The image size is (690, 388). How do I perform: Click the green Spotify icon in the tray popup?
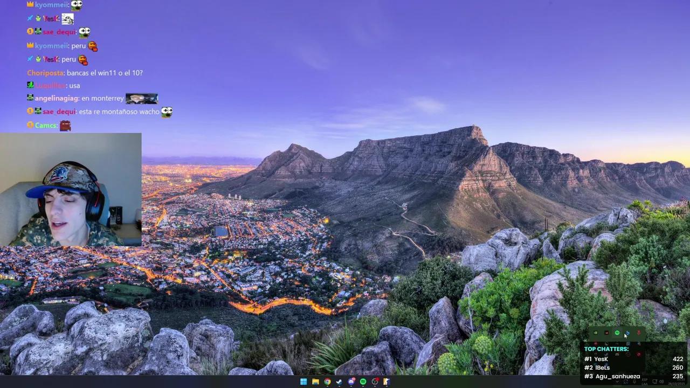point(617,333)
